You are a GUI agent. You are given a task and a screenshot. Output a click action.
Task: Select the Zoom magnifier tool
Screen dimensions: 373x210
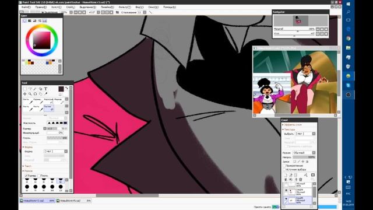[x=30, y=94]
